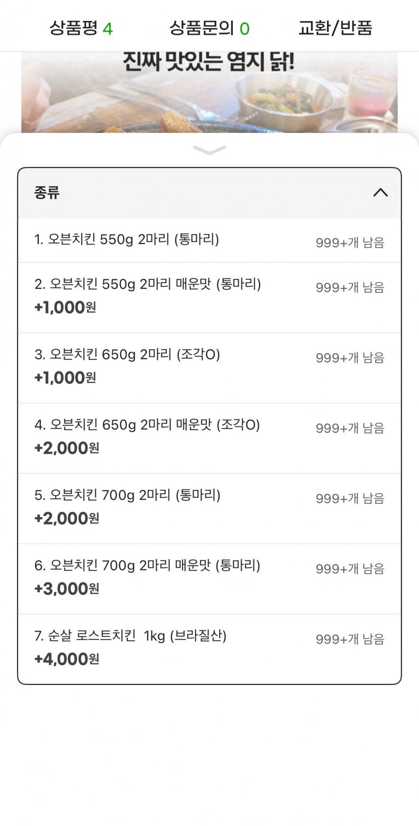Tap the green review count 4
The width and height of the screenshot is (419, 826).
point(108,29)
